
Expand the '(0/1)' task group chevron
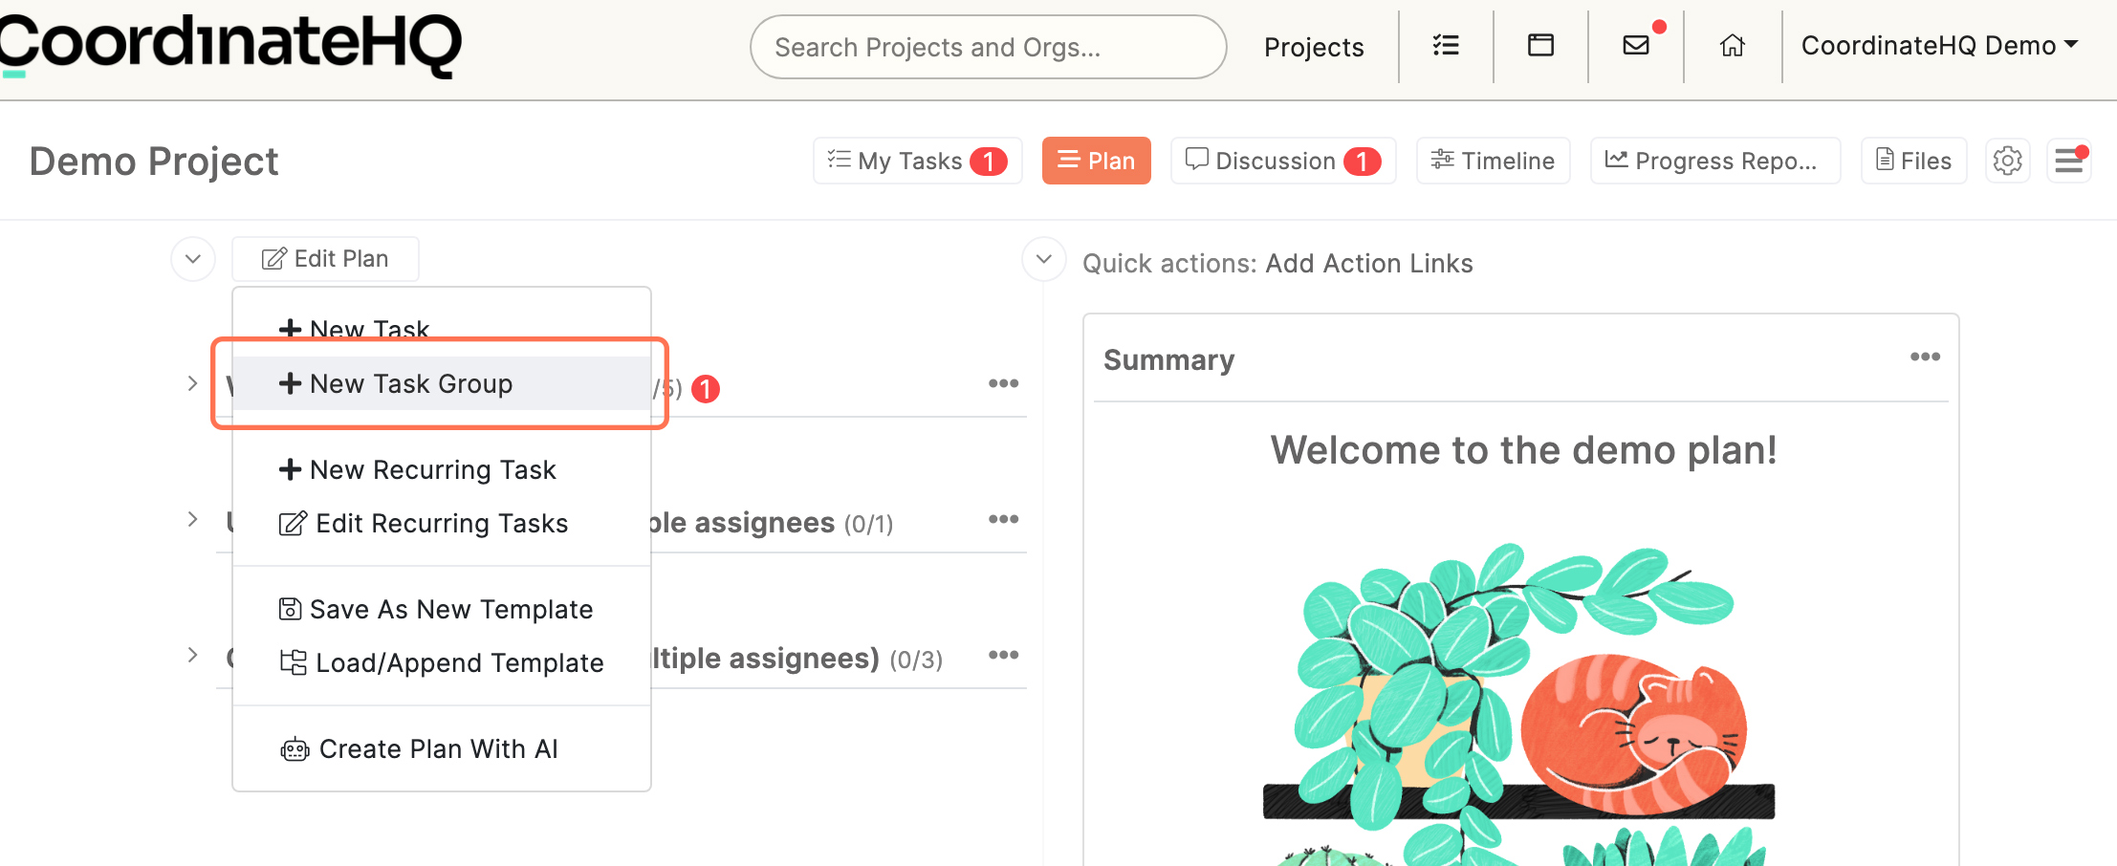192,519
